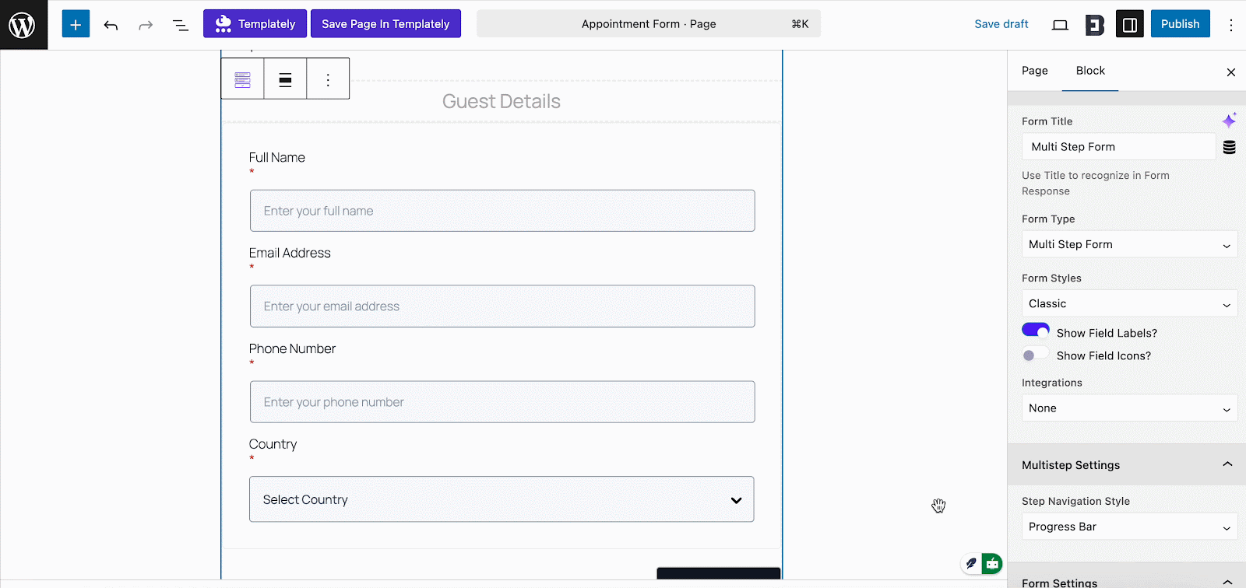Change the block alignment
Image resolution: width=1246 pixels, height=588 pixels.
point(286,79)
